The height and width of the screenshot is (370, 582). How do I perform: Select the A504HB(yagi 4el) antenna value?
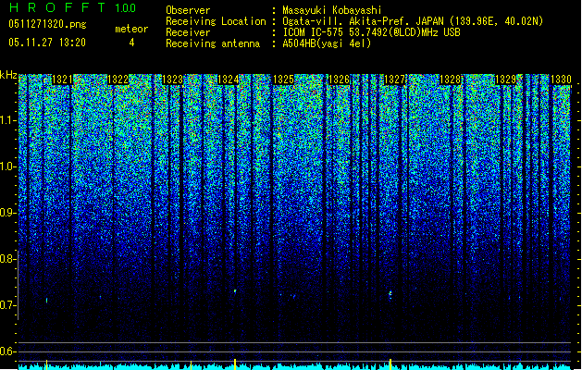coord(327,43)
